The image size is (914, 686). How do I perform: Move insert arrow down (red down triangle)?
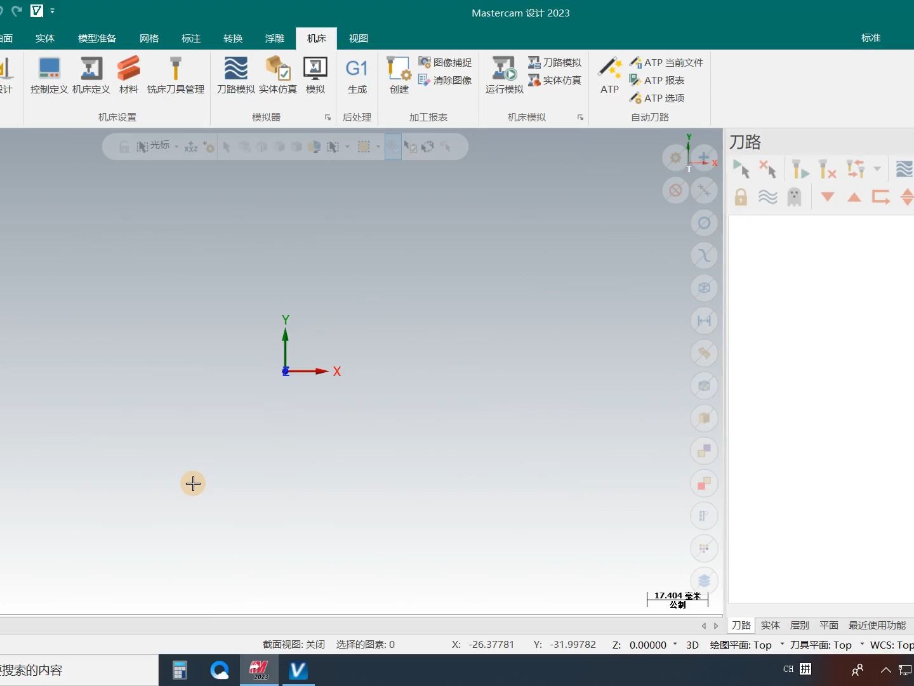pyautogui.click(x=828, y=197)
